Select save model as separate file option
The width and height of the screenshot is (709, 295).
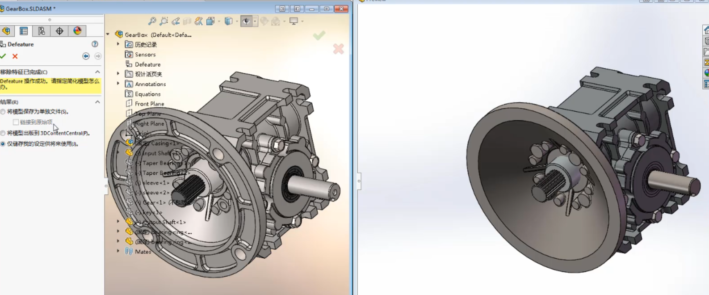coord(3,112)
